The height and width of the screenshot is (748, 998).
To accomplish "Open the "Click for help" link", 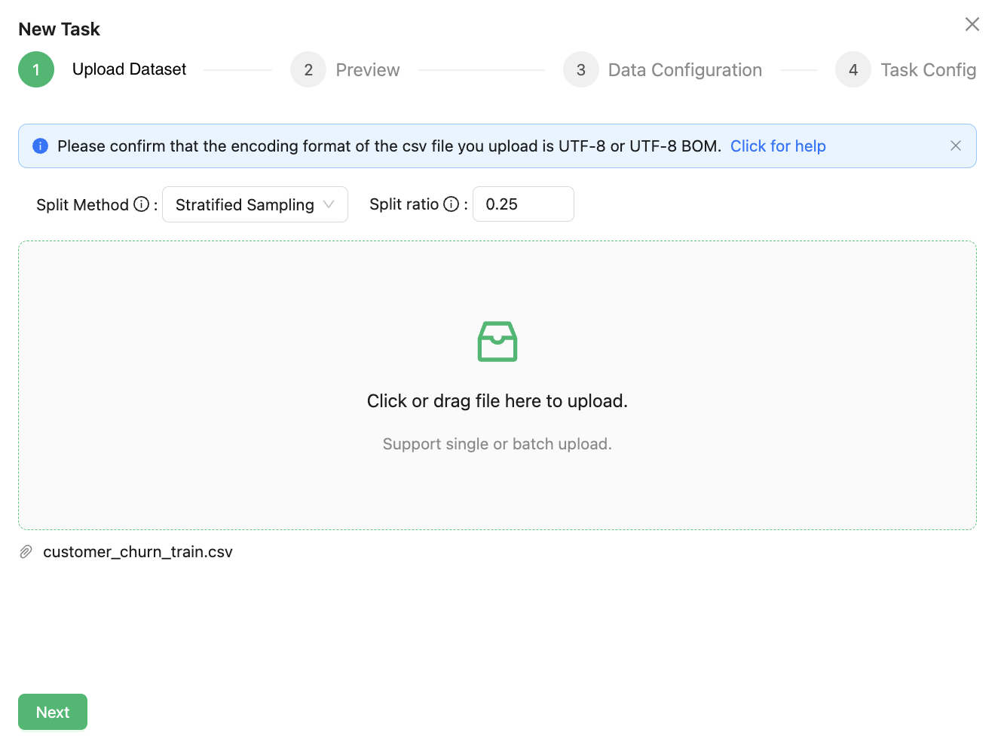I will [x=778, y=146].
